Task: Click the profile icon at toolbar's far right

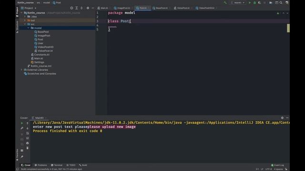Action: pos(287,3)
